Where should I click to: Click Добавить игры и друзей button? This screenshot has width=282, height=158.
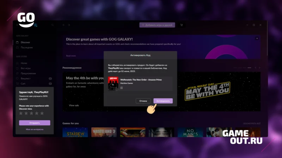point(157,25)
